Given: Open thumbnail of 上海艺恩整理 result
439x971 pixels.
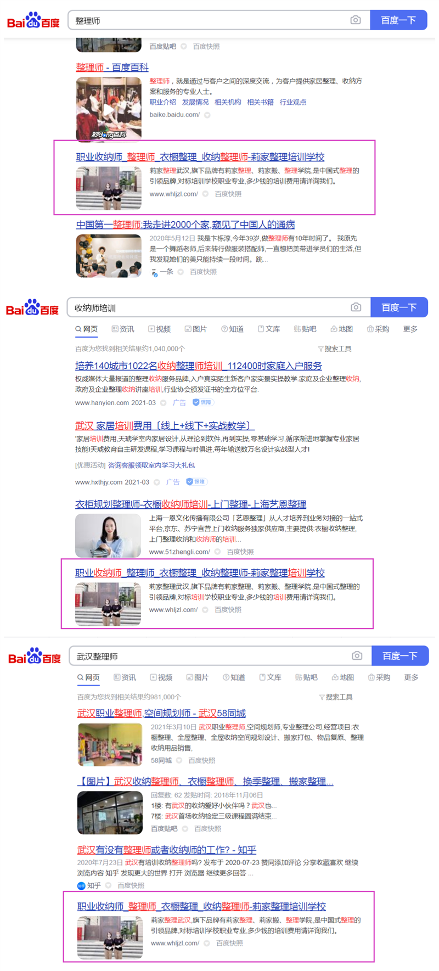Looking at the screenshot, I should pyautogui.click(x=108, y=535).
